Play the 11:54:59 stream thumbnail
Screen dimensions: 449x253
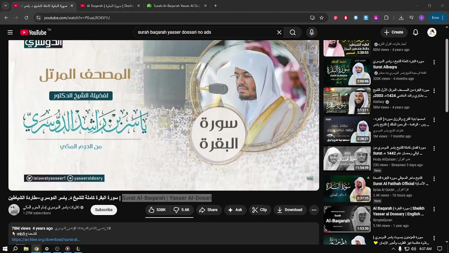347,159
